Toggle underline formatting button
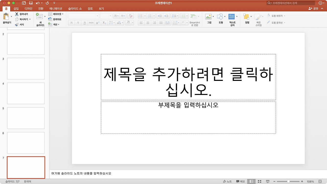Image resolution: width=327 pixels, height=184 pixels. coord(85,23)
